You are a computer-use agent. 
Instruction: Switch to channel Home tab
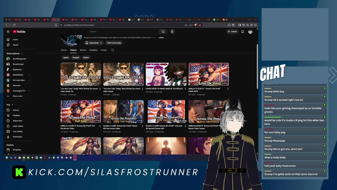(x=64, y=50)
